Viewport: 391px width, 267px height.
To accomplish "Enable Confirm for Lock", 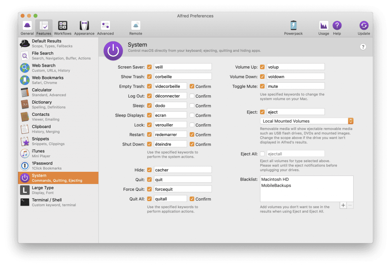I will tap(192, 125).
